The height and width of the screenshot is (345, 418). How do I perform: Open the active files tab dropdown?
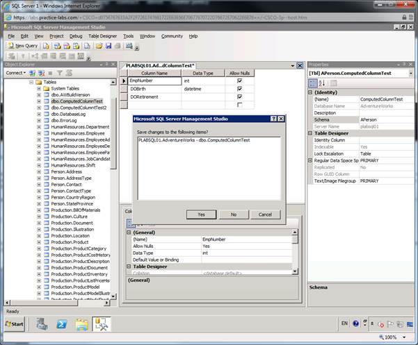[292, 66]
